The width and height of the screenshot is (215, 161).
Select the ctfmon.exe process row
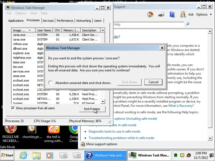[x=28, y=44]
